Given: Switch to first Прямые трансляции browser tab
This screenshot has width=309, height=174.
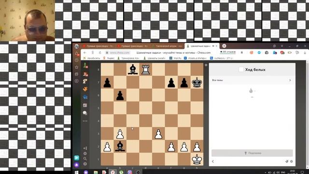Looking at the screenshot, I should click(x=98, y=46).
